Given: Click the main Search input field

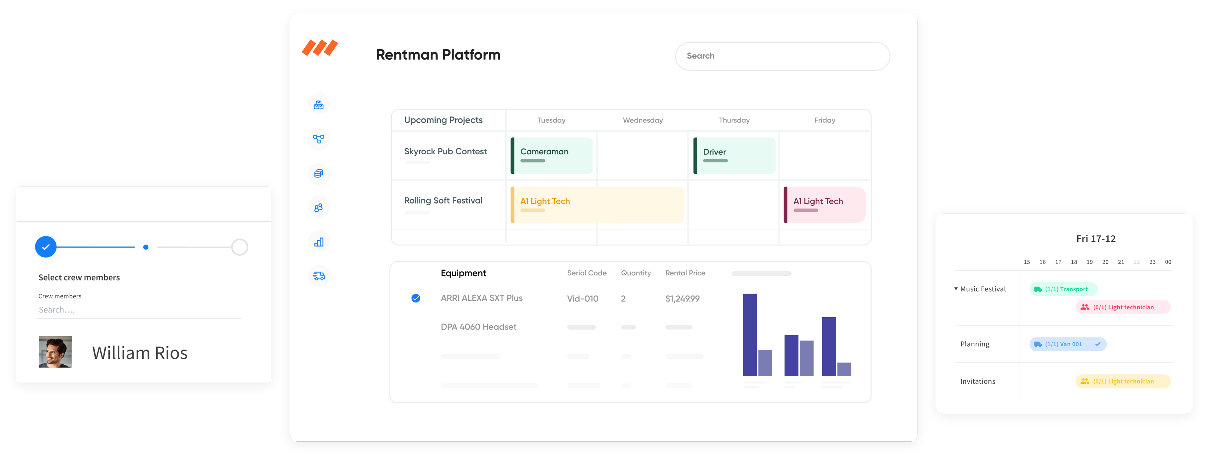Looking at the screenshot, I should [782, 56].
